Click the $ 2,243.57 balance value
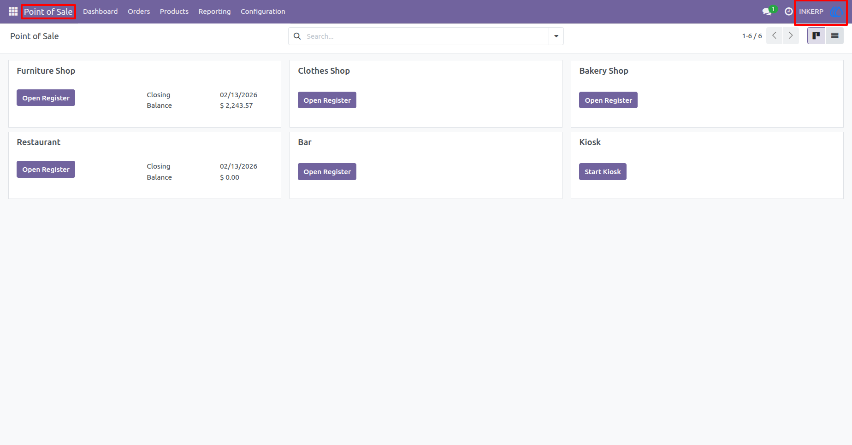This screenshot has height=445, width=852. pos(237,105)
